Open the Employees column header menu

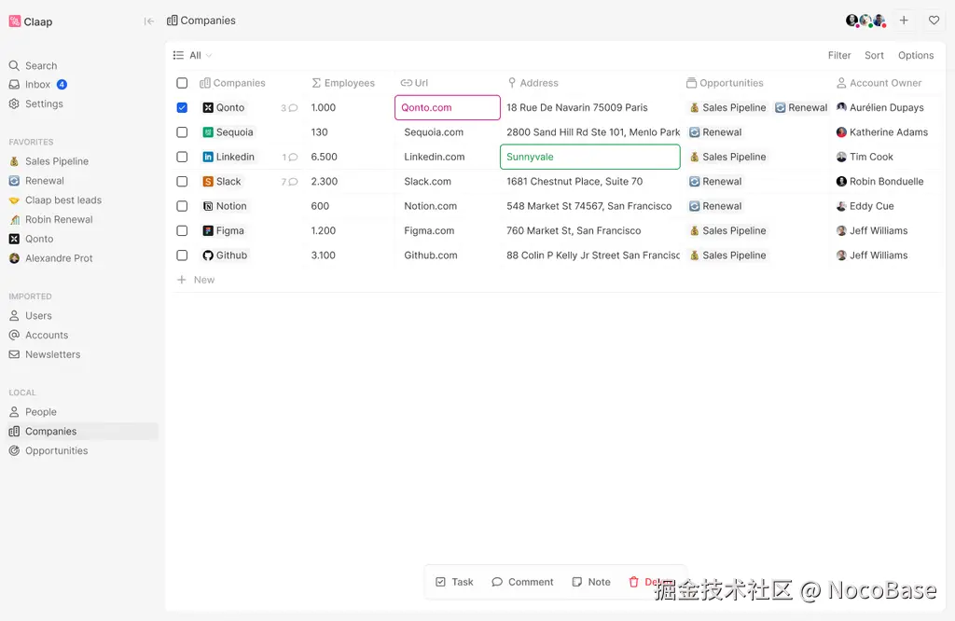[x=343, y=83]
